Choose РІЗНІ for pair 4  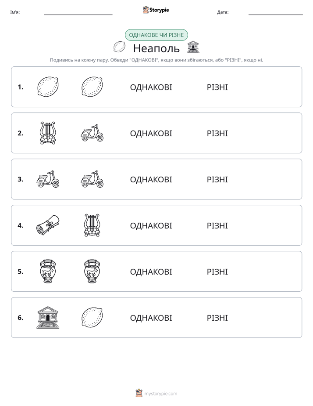[217, 225]
